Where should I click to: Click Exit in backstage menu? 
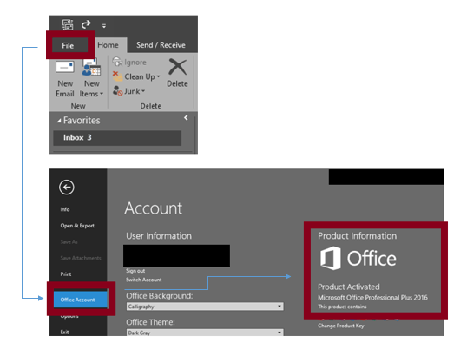tap(64, 332)
